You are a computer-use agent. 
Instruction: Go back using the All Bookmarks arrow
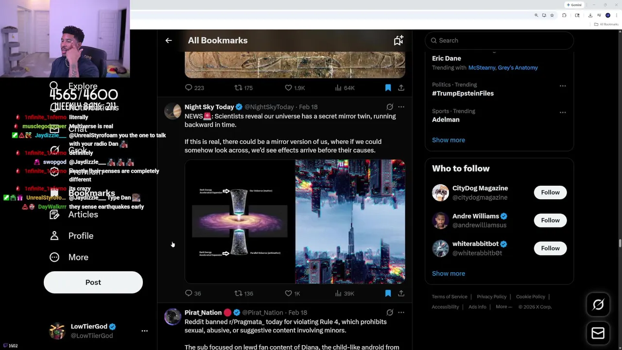169,40
